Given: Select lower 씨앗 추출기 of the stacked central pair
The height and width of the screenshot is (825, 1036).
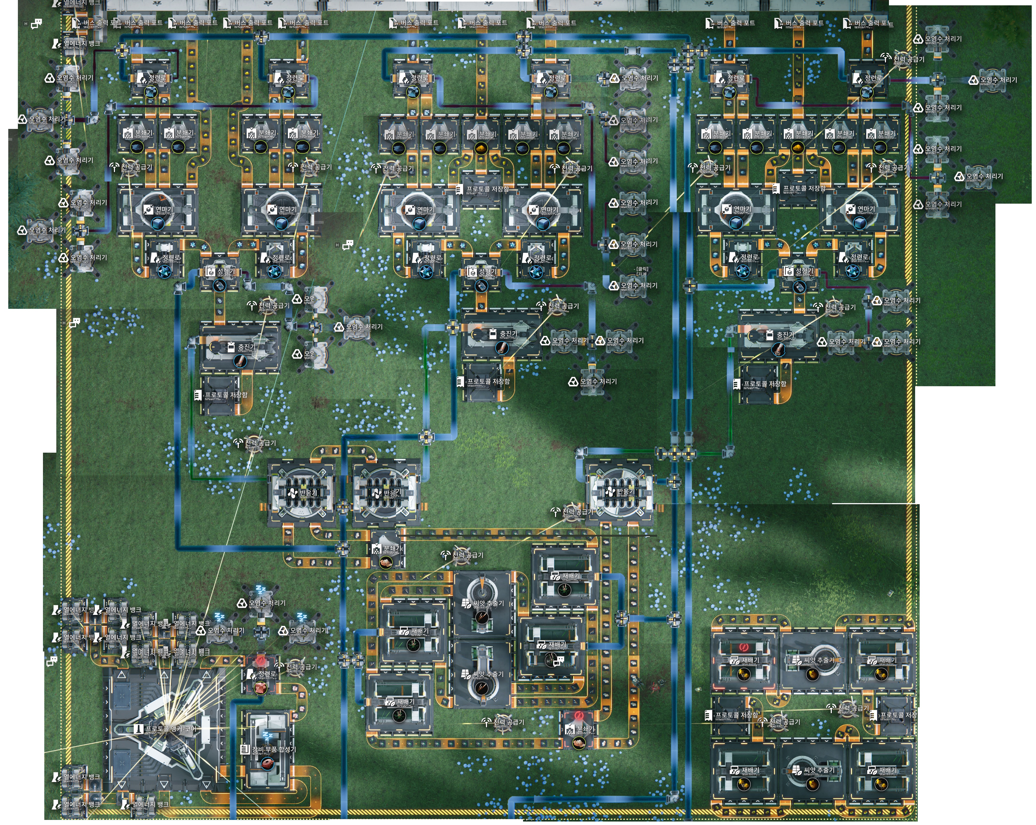Looking at the screenshot, I should coord(482,675).
